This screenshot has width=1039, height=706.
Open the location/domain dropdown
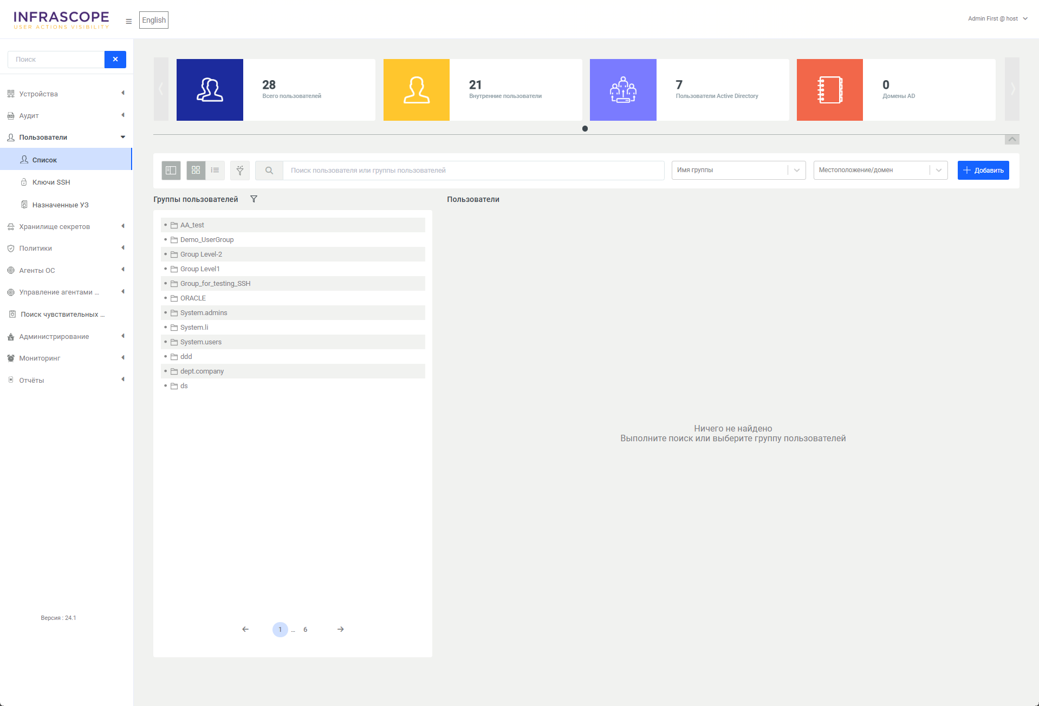click(880, 171)
